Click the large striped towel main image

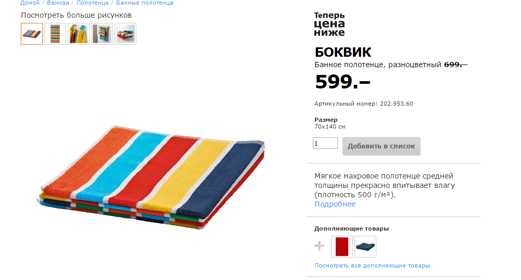151,177
